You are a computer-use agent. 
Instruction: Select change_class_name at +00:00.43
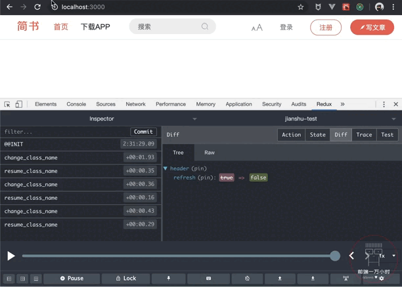pos(81,211)
